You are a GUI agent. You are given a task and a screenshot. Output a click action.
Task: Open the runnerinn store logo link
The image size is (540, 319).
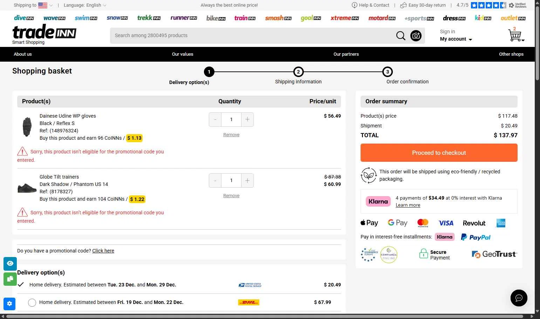pos(184,18)
